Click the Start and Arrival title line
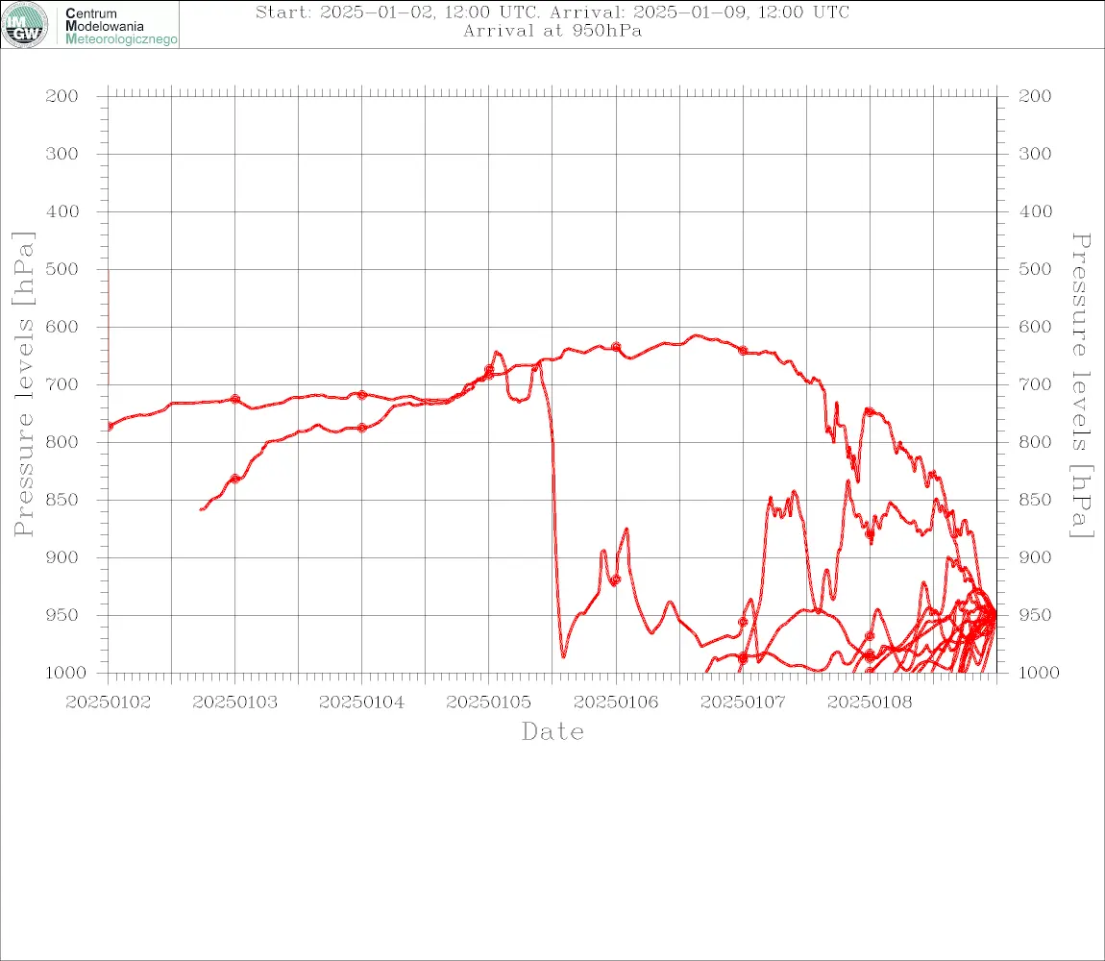The image size is (1105, 961). click(552, 12)
